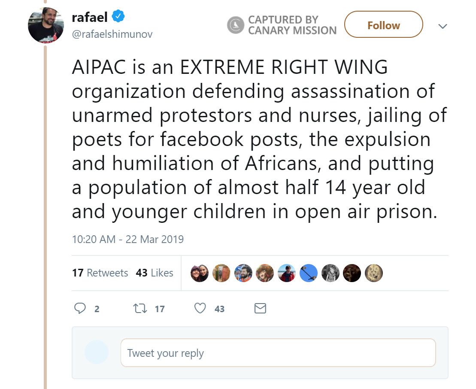Click the @rafaelshimunov handle
476x389 pixels.
[x=112, y=35]
